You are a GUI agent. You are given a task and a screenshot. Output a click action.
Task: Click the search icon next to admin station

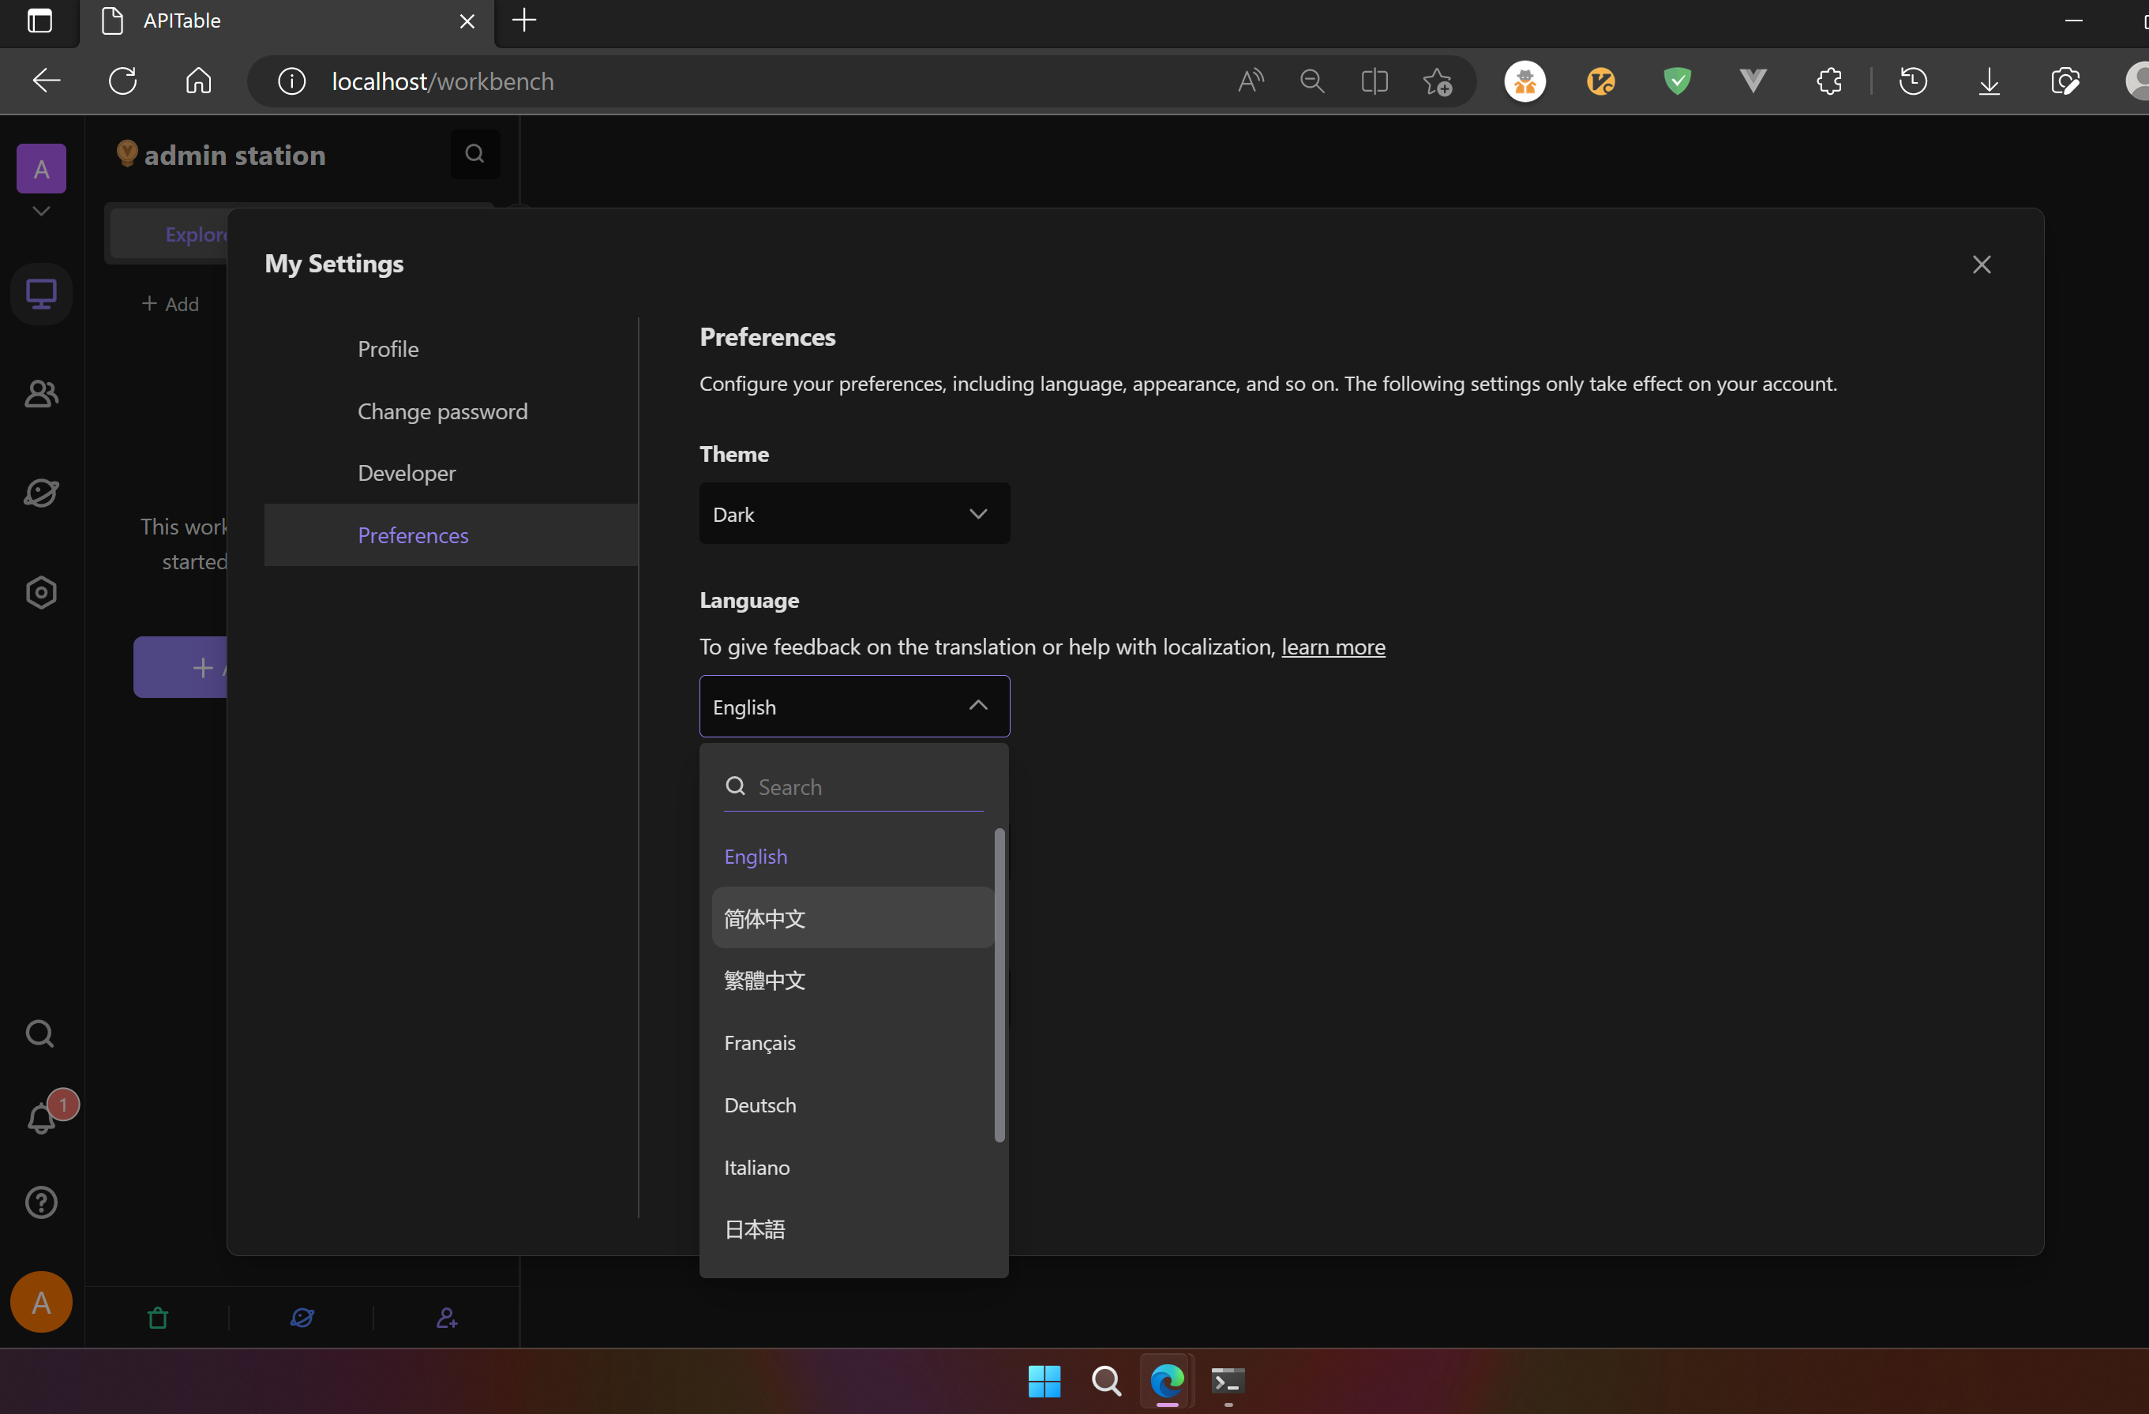click(x=474, y=155)
